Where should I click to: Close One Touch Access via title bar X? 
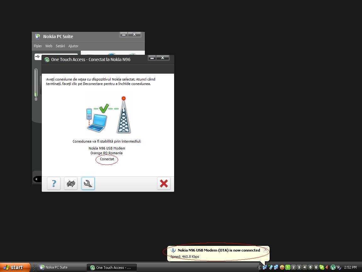pos(162,58)
